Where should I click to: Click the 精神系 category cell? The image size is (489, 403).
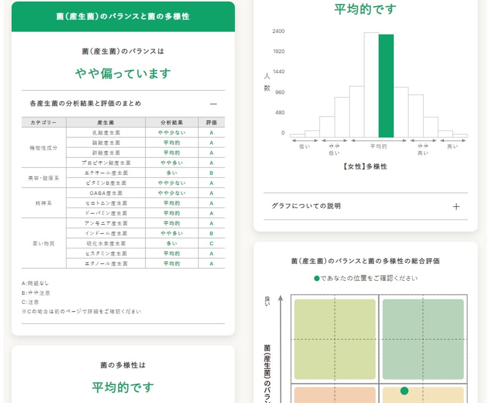point(44,203)
